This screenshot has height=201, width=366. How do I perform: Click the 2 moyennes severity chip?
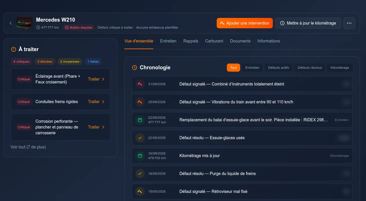pos(70,62)
